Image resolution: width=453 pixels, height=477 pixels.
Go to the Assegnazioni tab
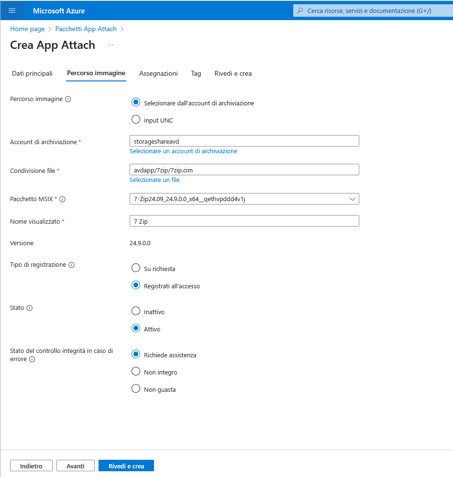click(158, 74)
